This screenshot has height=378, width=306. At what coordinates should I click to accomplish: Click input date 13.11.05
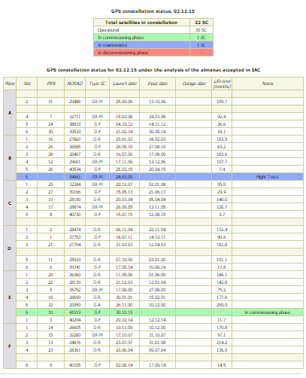coord(157,207)
